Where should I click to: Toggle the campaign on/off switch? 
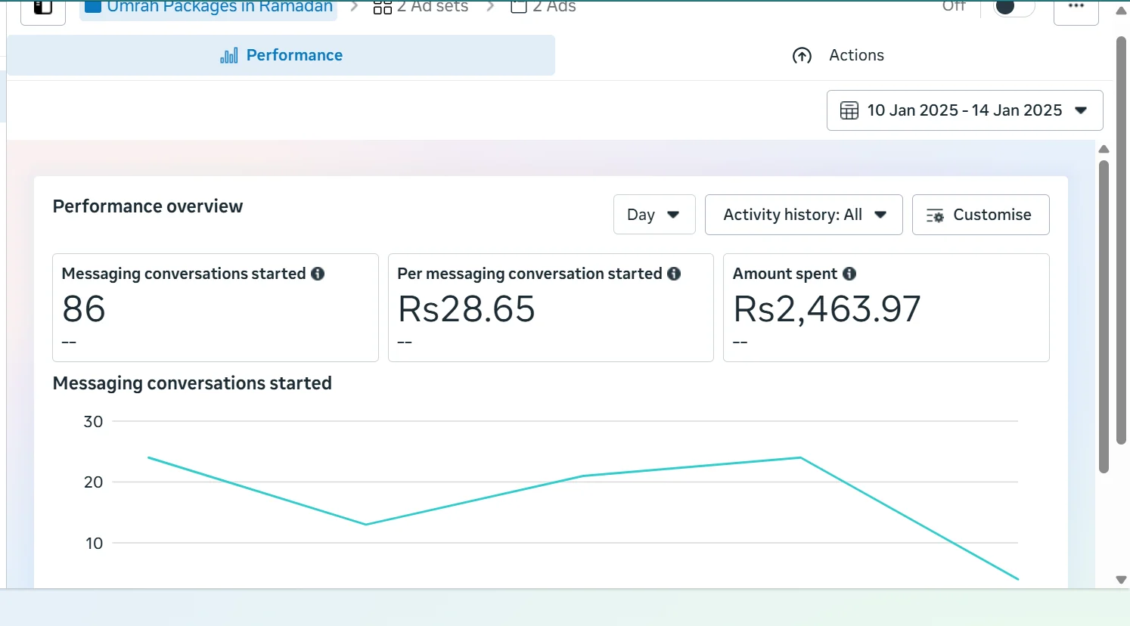pos(1014,8)
